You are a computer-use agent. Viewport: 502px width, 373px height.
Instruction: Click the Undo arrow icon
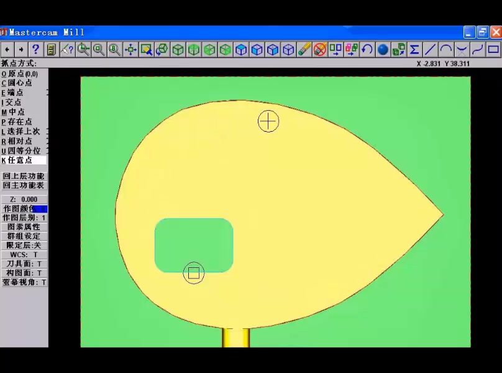[x=367, y=50]
